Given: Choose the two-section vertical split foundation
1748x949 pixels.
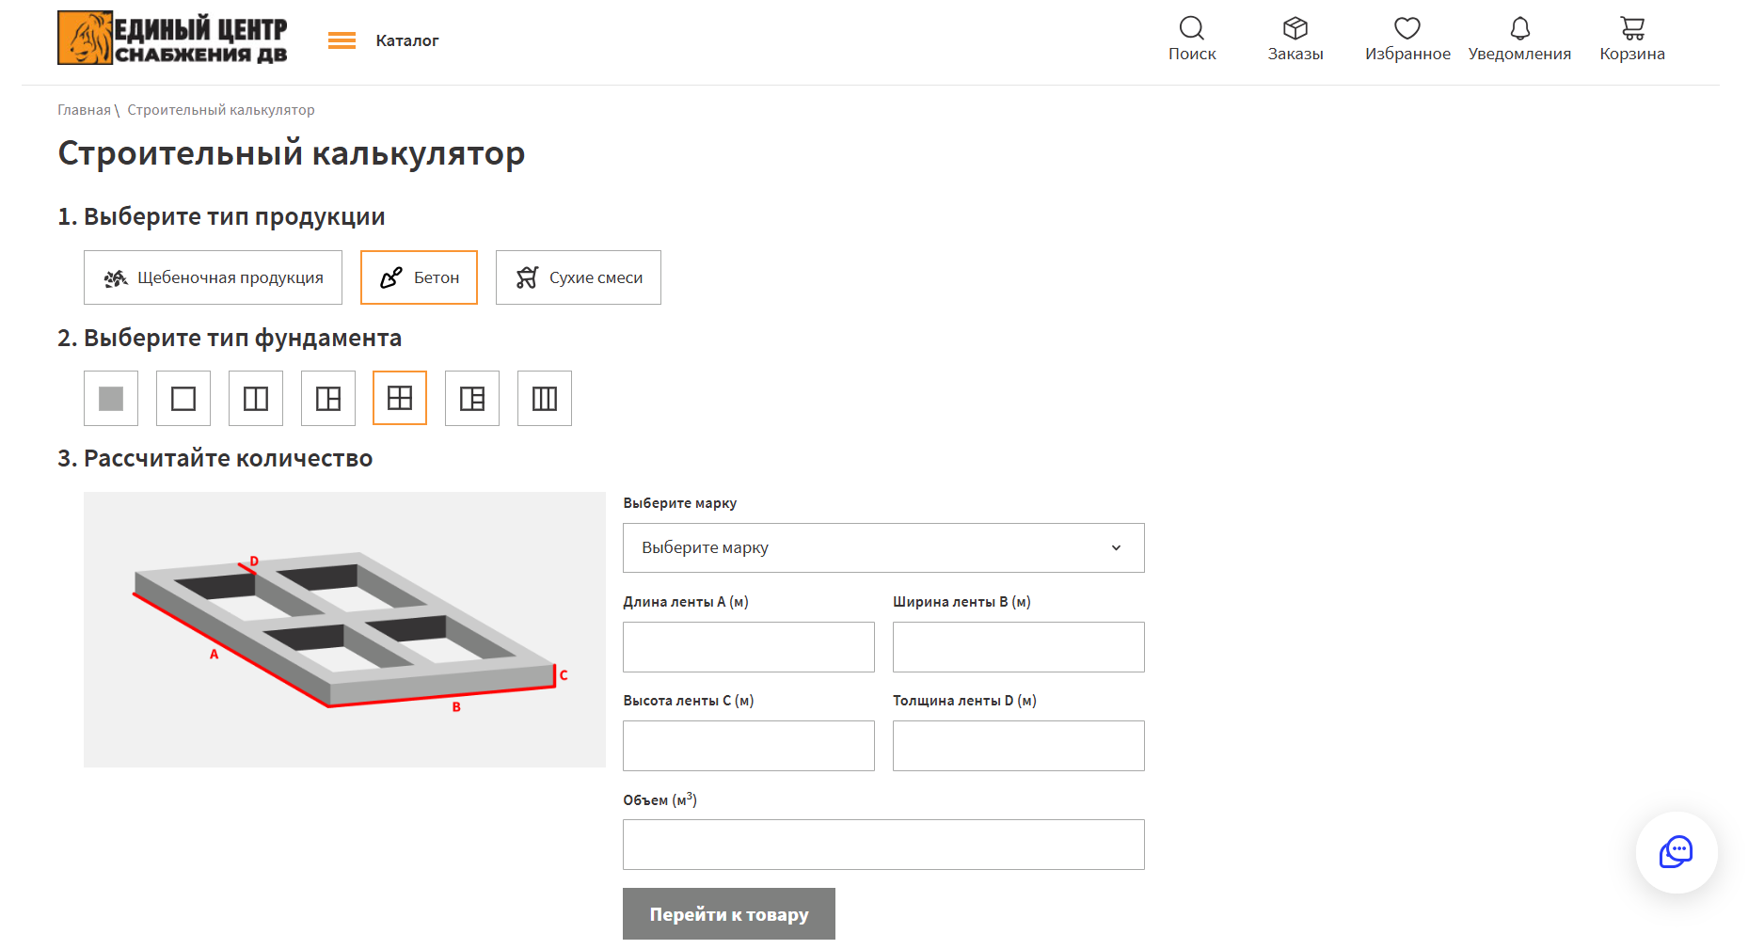Looking at the screenshot, I should tap(256, 399).
